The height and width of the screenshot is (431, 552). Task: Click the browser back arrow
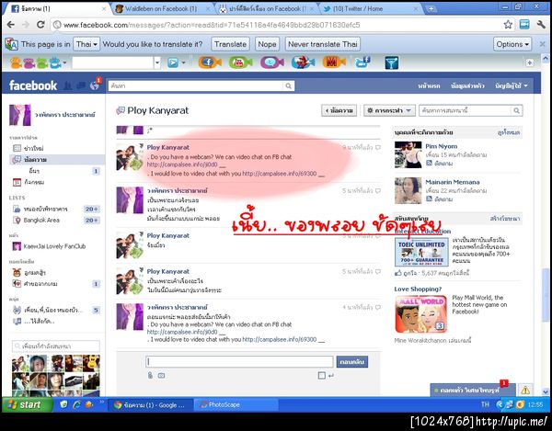coord(11,25)
